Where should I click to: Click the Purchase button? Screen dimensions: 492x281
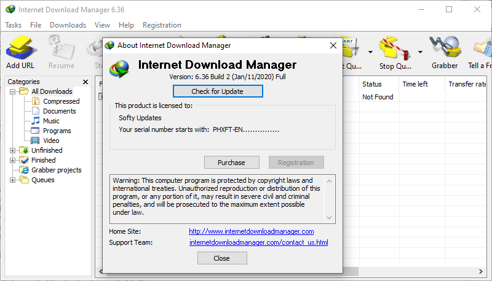pos(232,163)
